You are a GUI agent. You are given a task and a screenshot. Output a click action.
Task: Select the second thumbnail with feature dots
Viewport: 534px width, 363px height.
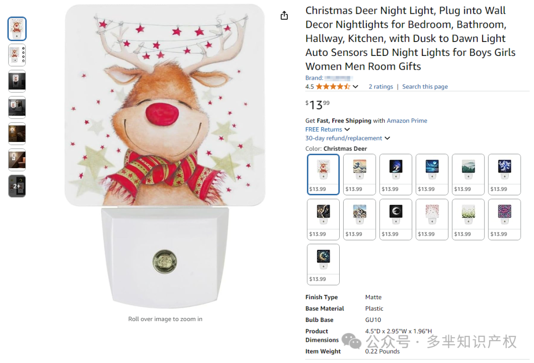[17, 55]
